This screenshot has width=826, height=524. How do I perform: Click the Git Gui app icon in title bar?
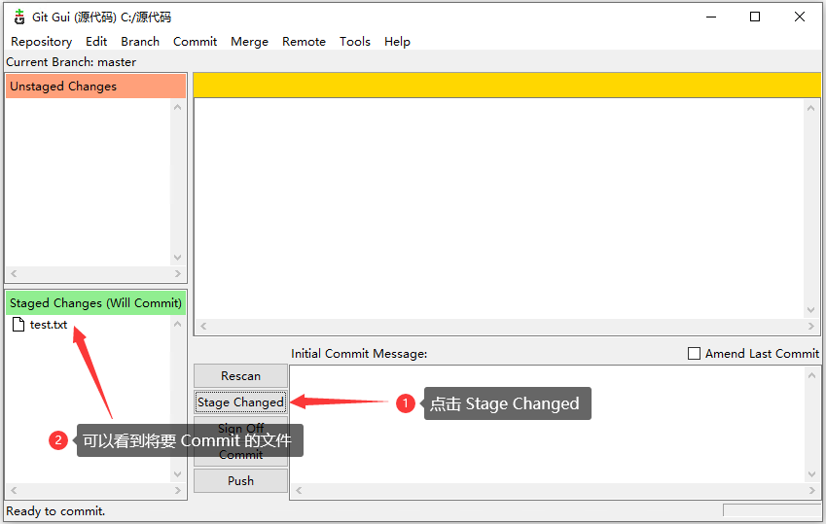(x=19, y=17)
